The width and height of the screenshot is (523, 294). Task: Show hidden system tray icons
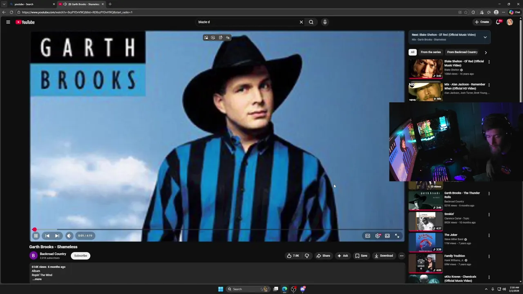coord(486,289)
